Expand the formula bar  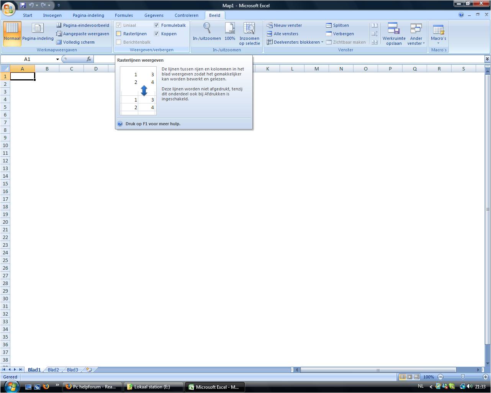487,59
